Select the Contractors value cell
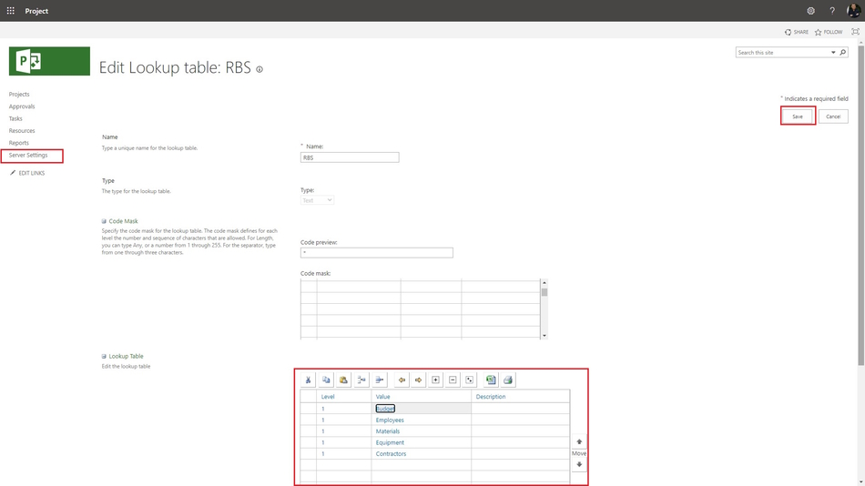The image size is (865, 486). tap(421, 453)
